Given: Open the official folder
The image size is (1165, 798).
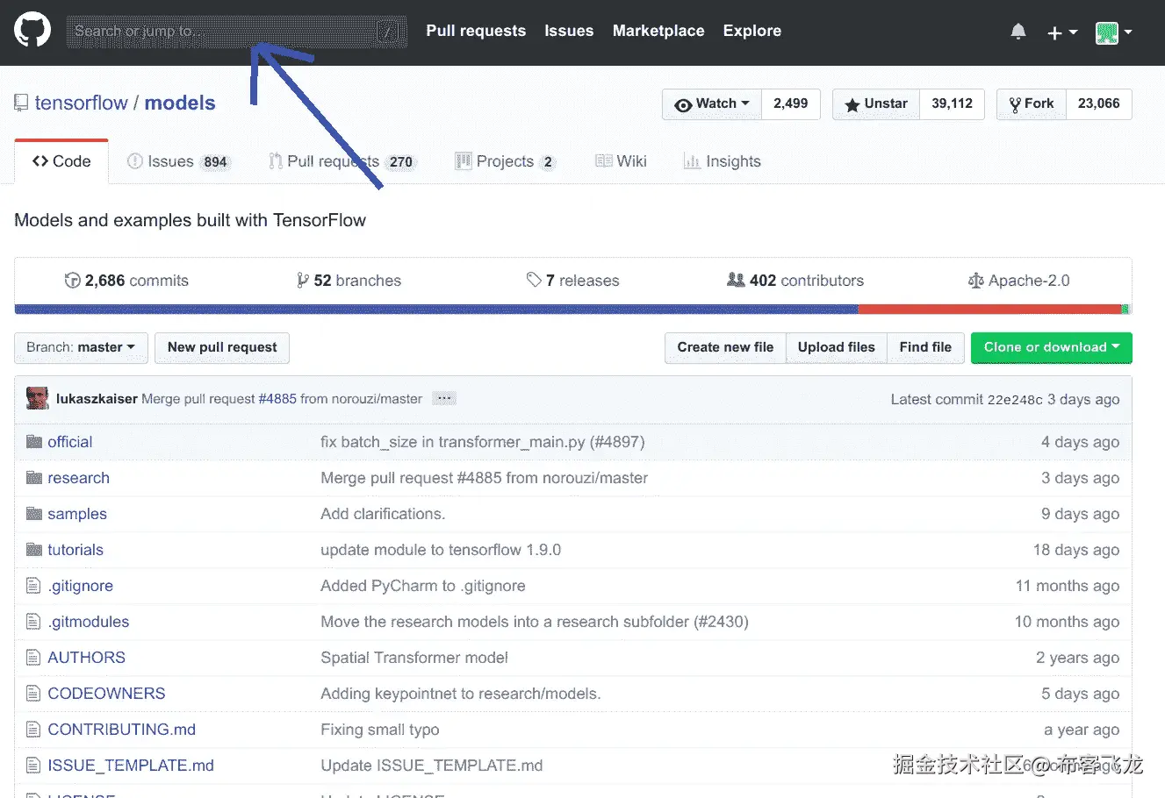Looking at the screenshot, I should coord(70,442).
